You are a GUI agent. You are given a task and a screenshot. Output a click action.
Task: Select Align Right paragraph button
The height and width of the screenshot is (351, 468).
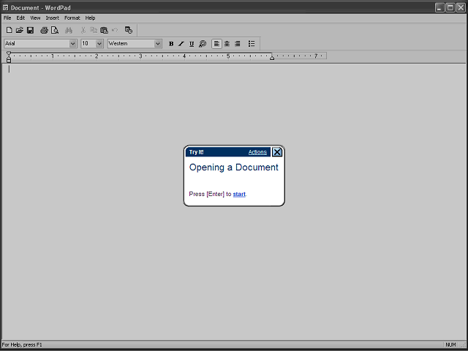[x=237, y=44]
